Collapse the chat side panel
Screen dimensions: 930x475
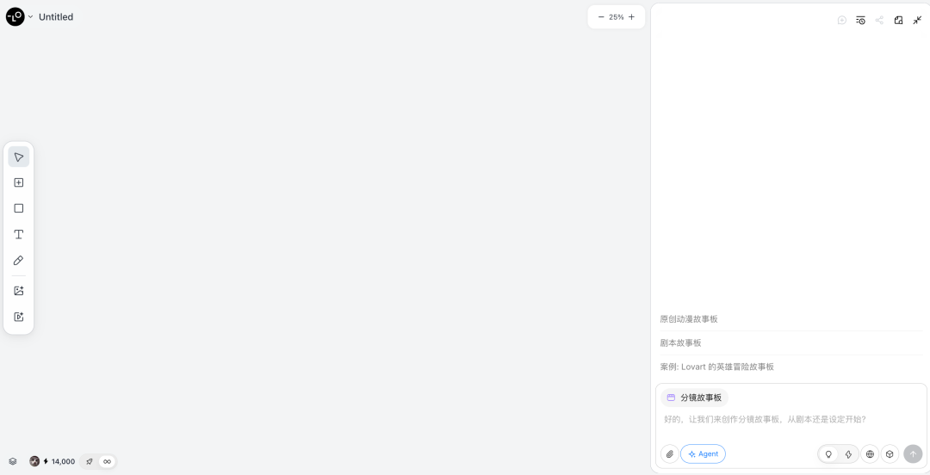click(917, 20)
